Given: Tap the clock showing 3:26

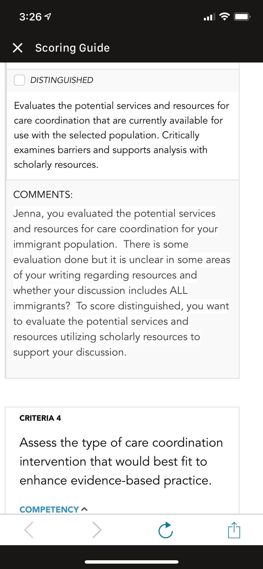Looking at the screenshot, I should click(30, 17).
